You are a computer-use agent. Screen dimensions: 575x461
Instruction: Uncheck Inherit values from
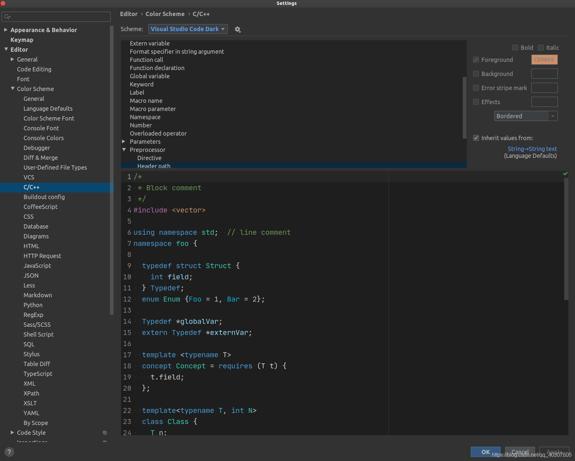coord(476,138)
